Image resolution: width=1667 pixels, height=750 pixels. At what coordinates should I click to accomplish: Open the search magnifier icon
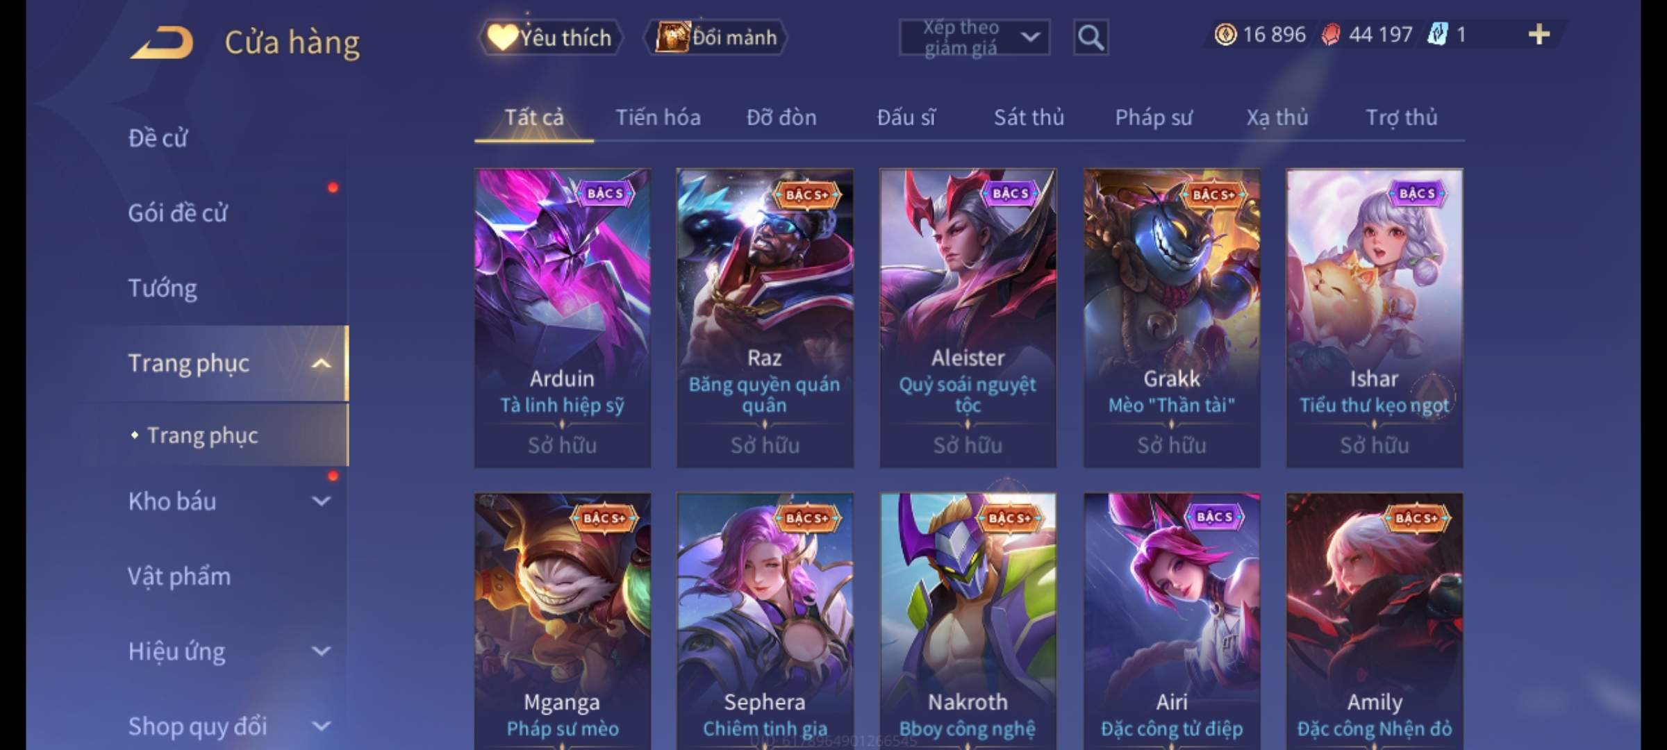(1090, 37)
